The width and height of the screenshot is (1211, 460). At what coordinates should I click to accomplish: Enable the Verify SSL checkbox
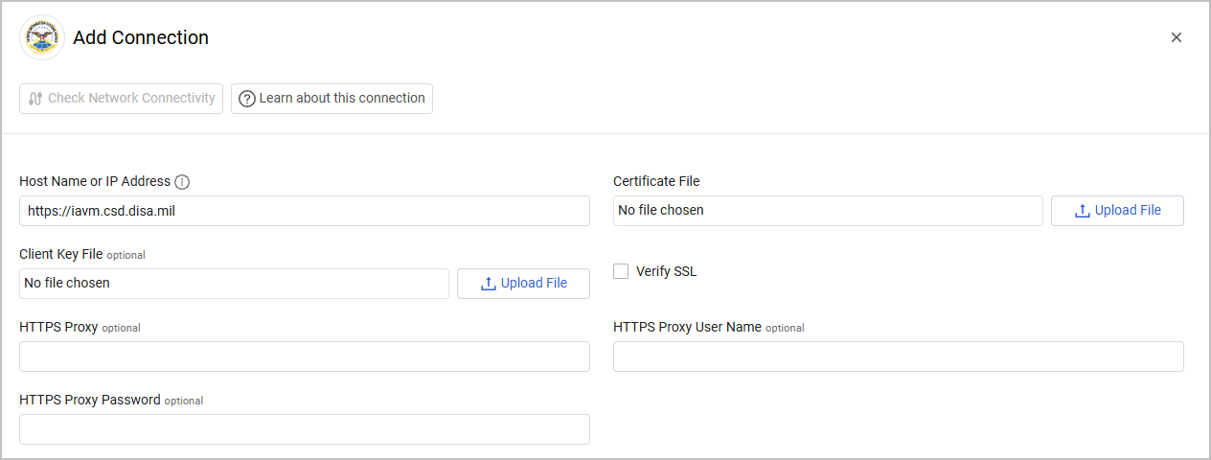click(x=622, y=271)
